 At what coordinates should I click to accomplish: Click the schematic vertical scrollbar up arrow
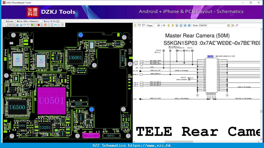[261, 29]
